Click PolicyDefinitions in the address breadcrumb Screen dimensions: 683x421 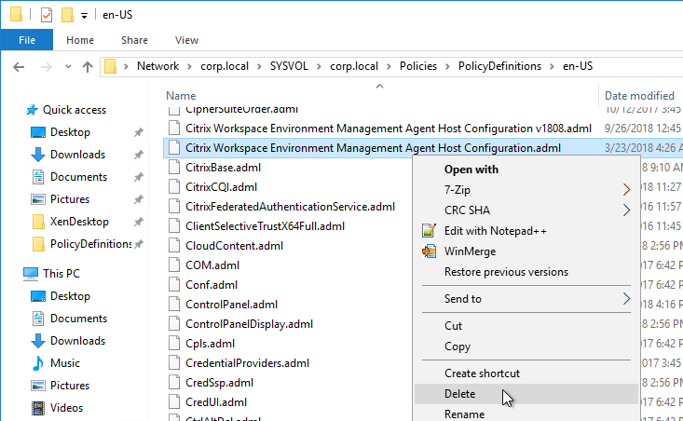(499, 66)
